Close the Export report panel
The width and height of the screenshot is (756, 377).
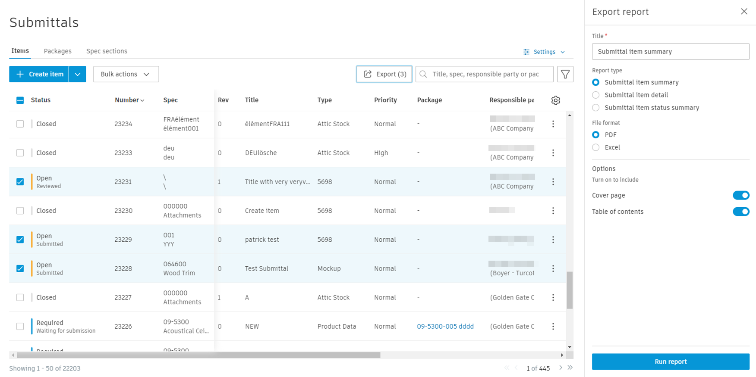pos(744,12)
